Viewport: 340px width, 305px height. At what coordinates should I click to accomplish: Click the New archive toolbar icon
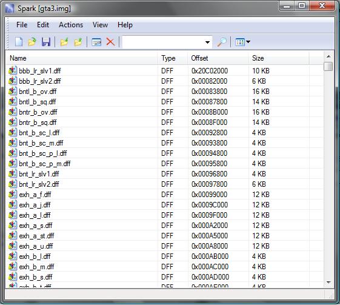pyautogui.click(x=19, y=42)
